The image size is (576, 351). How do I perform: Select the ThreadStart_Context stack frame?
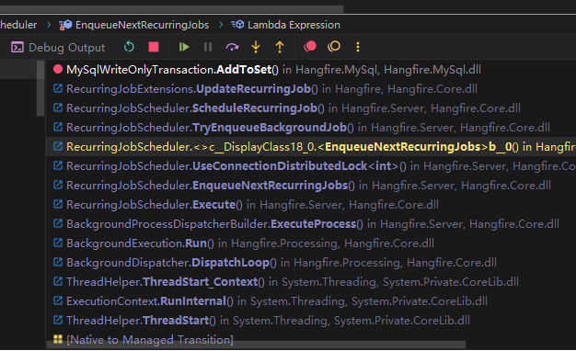coord(311,282)
